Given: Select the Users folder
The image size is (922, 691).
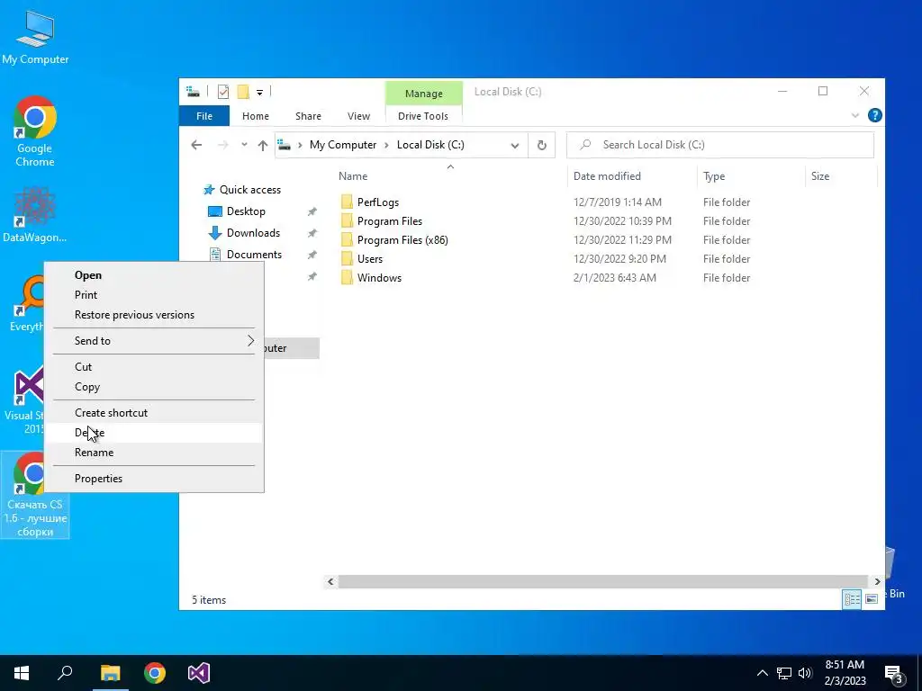Looking at the screenshot, I should [370, 258].
